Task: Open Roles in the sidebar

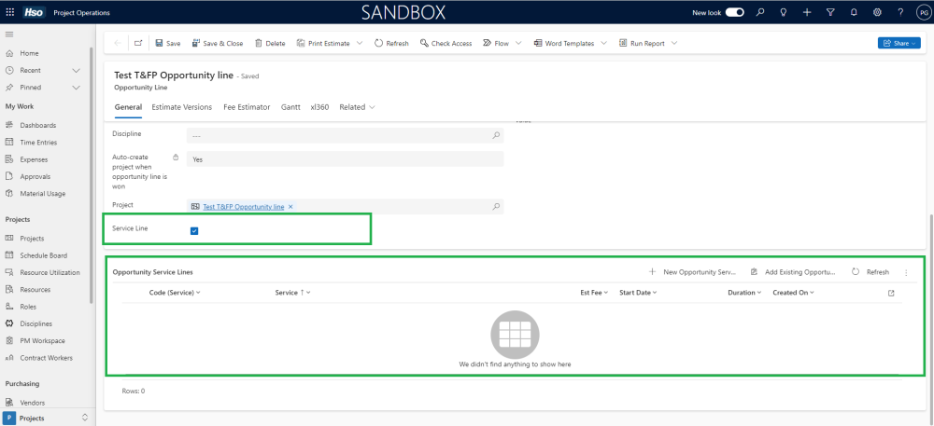Action: pyautogui.click(x=28, y=308)
